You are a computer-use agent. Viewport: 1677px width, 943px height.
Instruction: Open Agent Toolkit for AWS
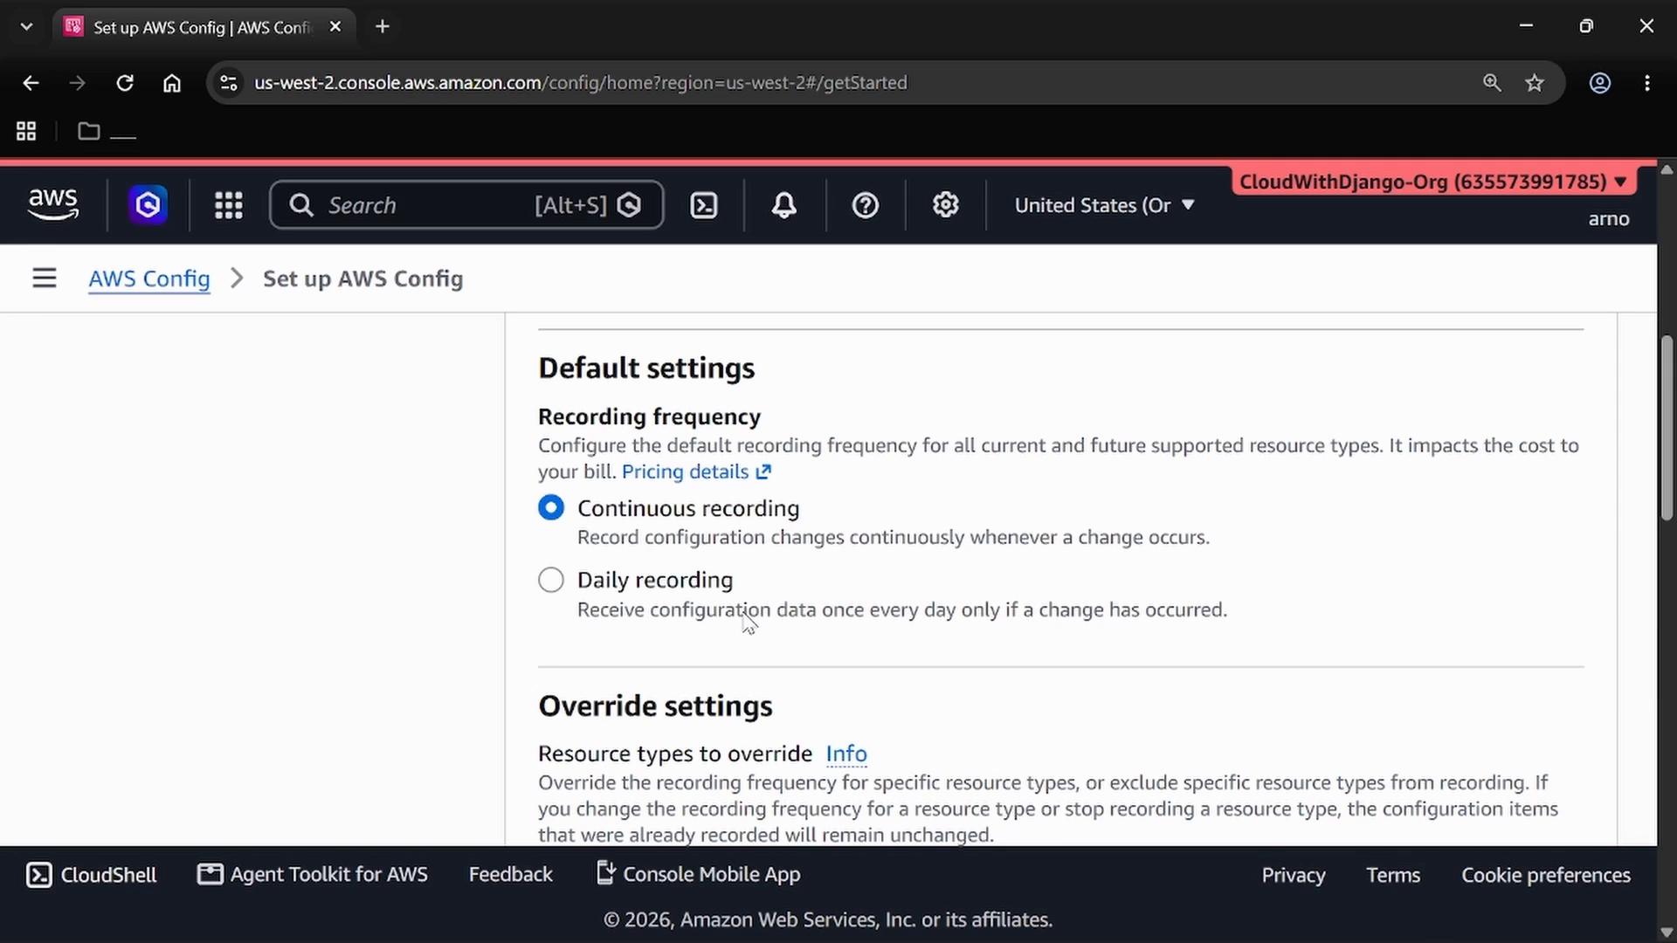[x=313, y=874]
